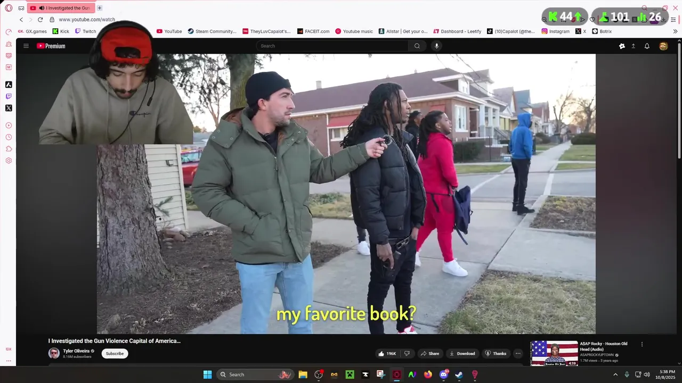Open the YouTube account avatar menu

coord(663,46)
